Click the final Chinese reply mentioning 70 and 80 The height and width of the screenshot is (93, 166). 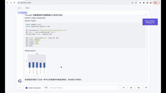click(x=54, y=80)
